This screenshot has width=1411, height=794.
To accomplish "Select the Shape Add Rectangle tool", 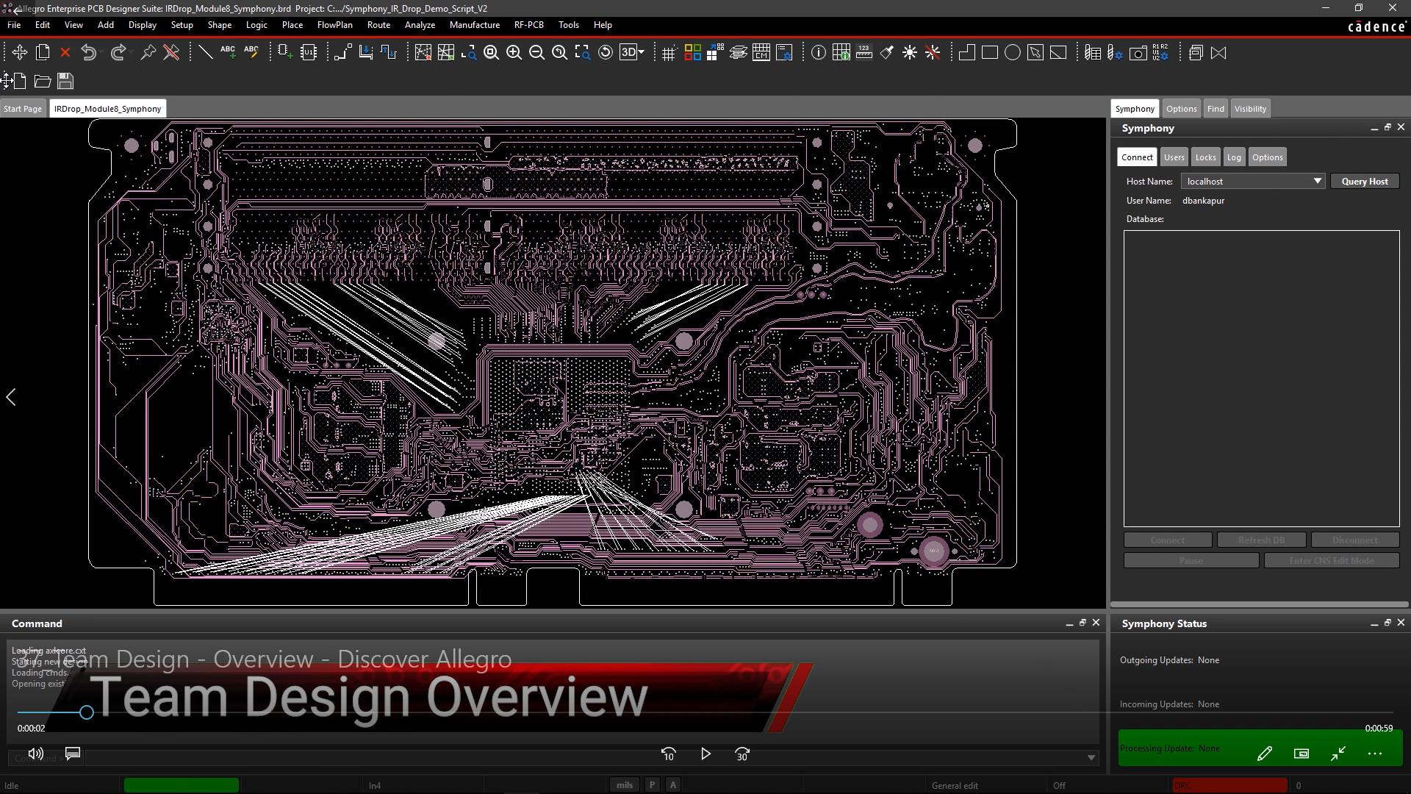I will 990,52.
